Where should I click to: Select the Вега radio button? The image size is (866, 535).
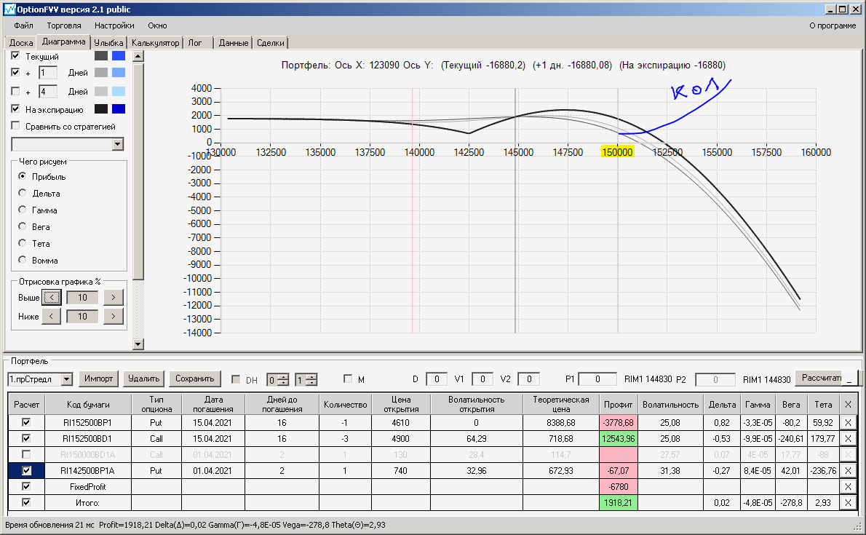22,226
